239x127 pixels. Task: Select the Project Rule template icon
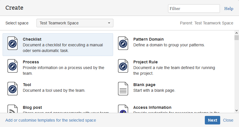point(123,66)
